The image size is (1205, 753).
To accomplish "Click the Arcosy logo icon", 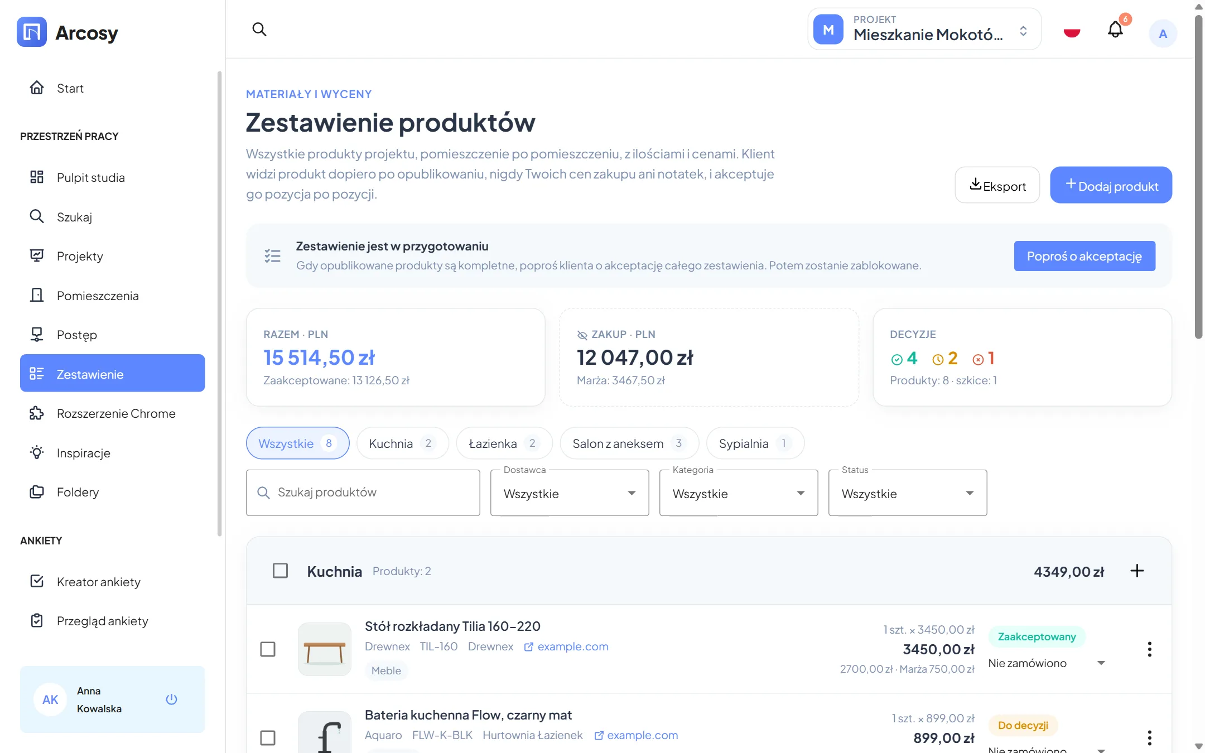I will (x=32, y=32).
